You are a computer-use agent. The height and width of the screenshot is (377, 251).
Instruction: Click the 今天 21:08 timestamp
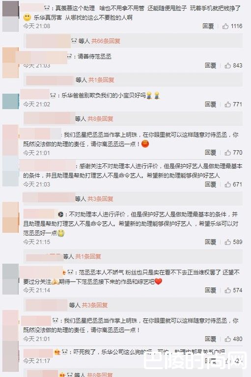(x=36, y=26)
